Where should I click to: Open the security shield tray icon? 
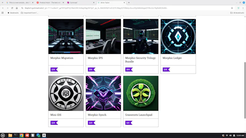[x=223, y=136]
